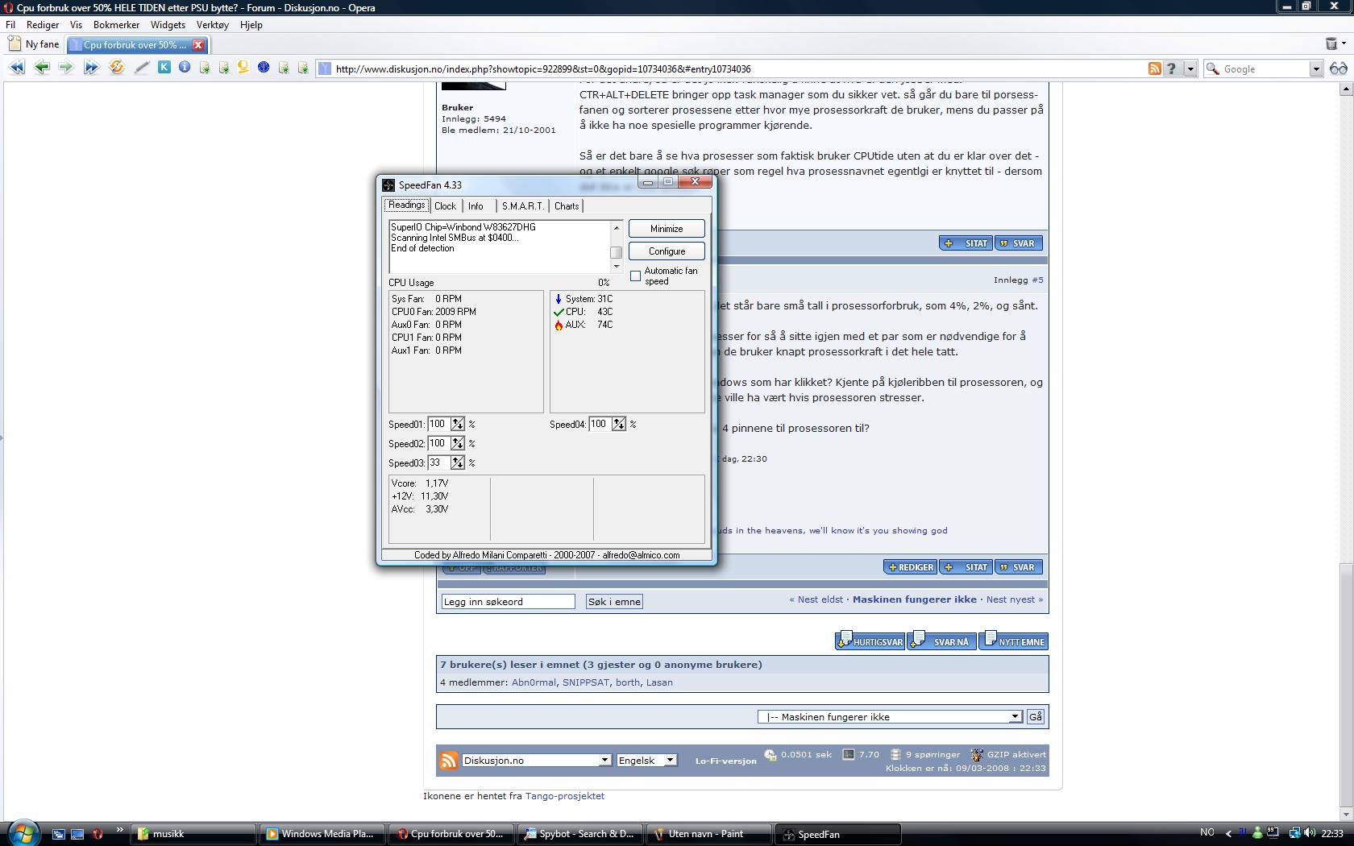The width and height of the screenshot is (1354, 846).
Task: Open the 'Maskinen fungerer ikke' forum jump dropdown
Action: [1015, 716]
